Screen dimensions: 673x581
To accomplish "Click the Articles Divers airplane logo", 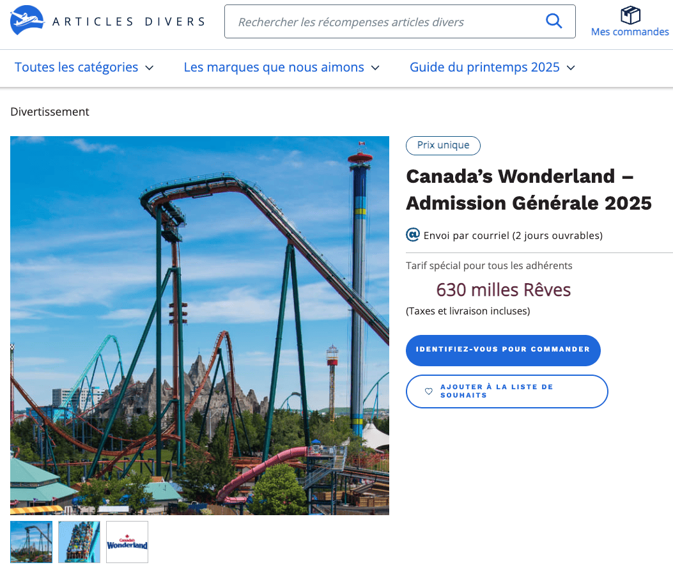I will [x=27, y=20].
